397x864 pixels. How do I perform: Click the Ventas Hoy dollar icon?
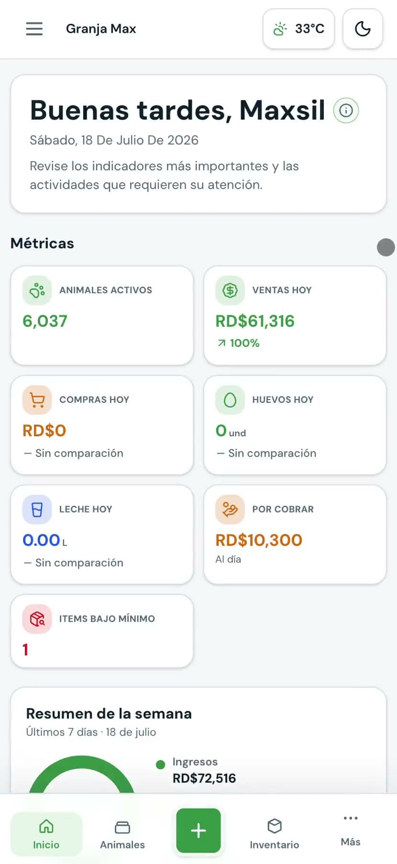click(230, 290)
